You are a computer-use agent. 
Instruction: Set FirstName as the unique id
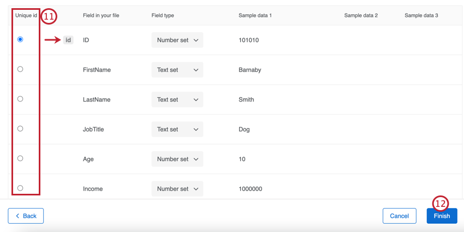click(x=20, y=69)
